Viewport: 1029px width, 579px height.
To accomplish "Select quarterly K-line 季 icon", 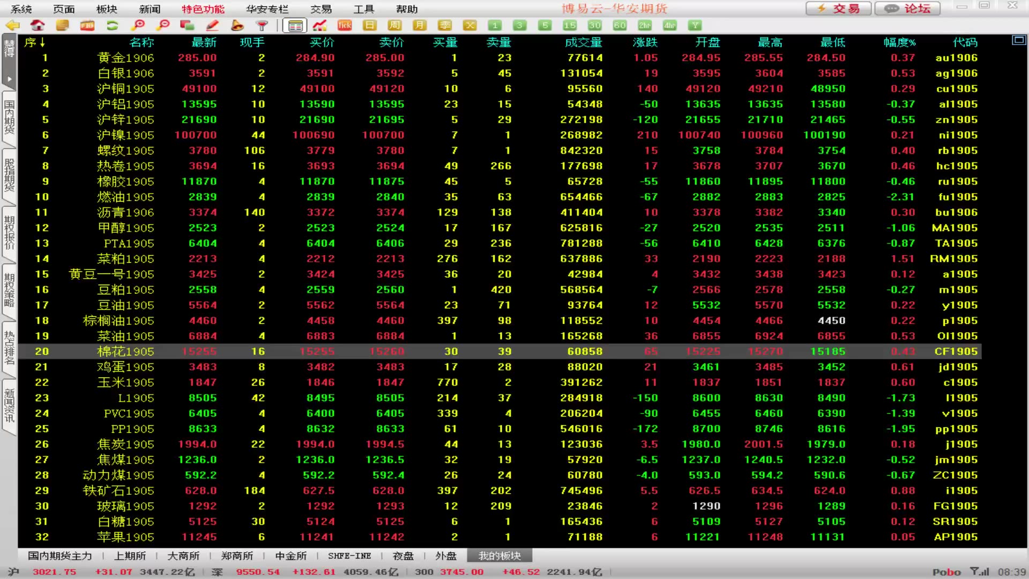I will pyautogui.click(x=445, y=25).
